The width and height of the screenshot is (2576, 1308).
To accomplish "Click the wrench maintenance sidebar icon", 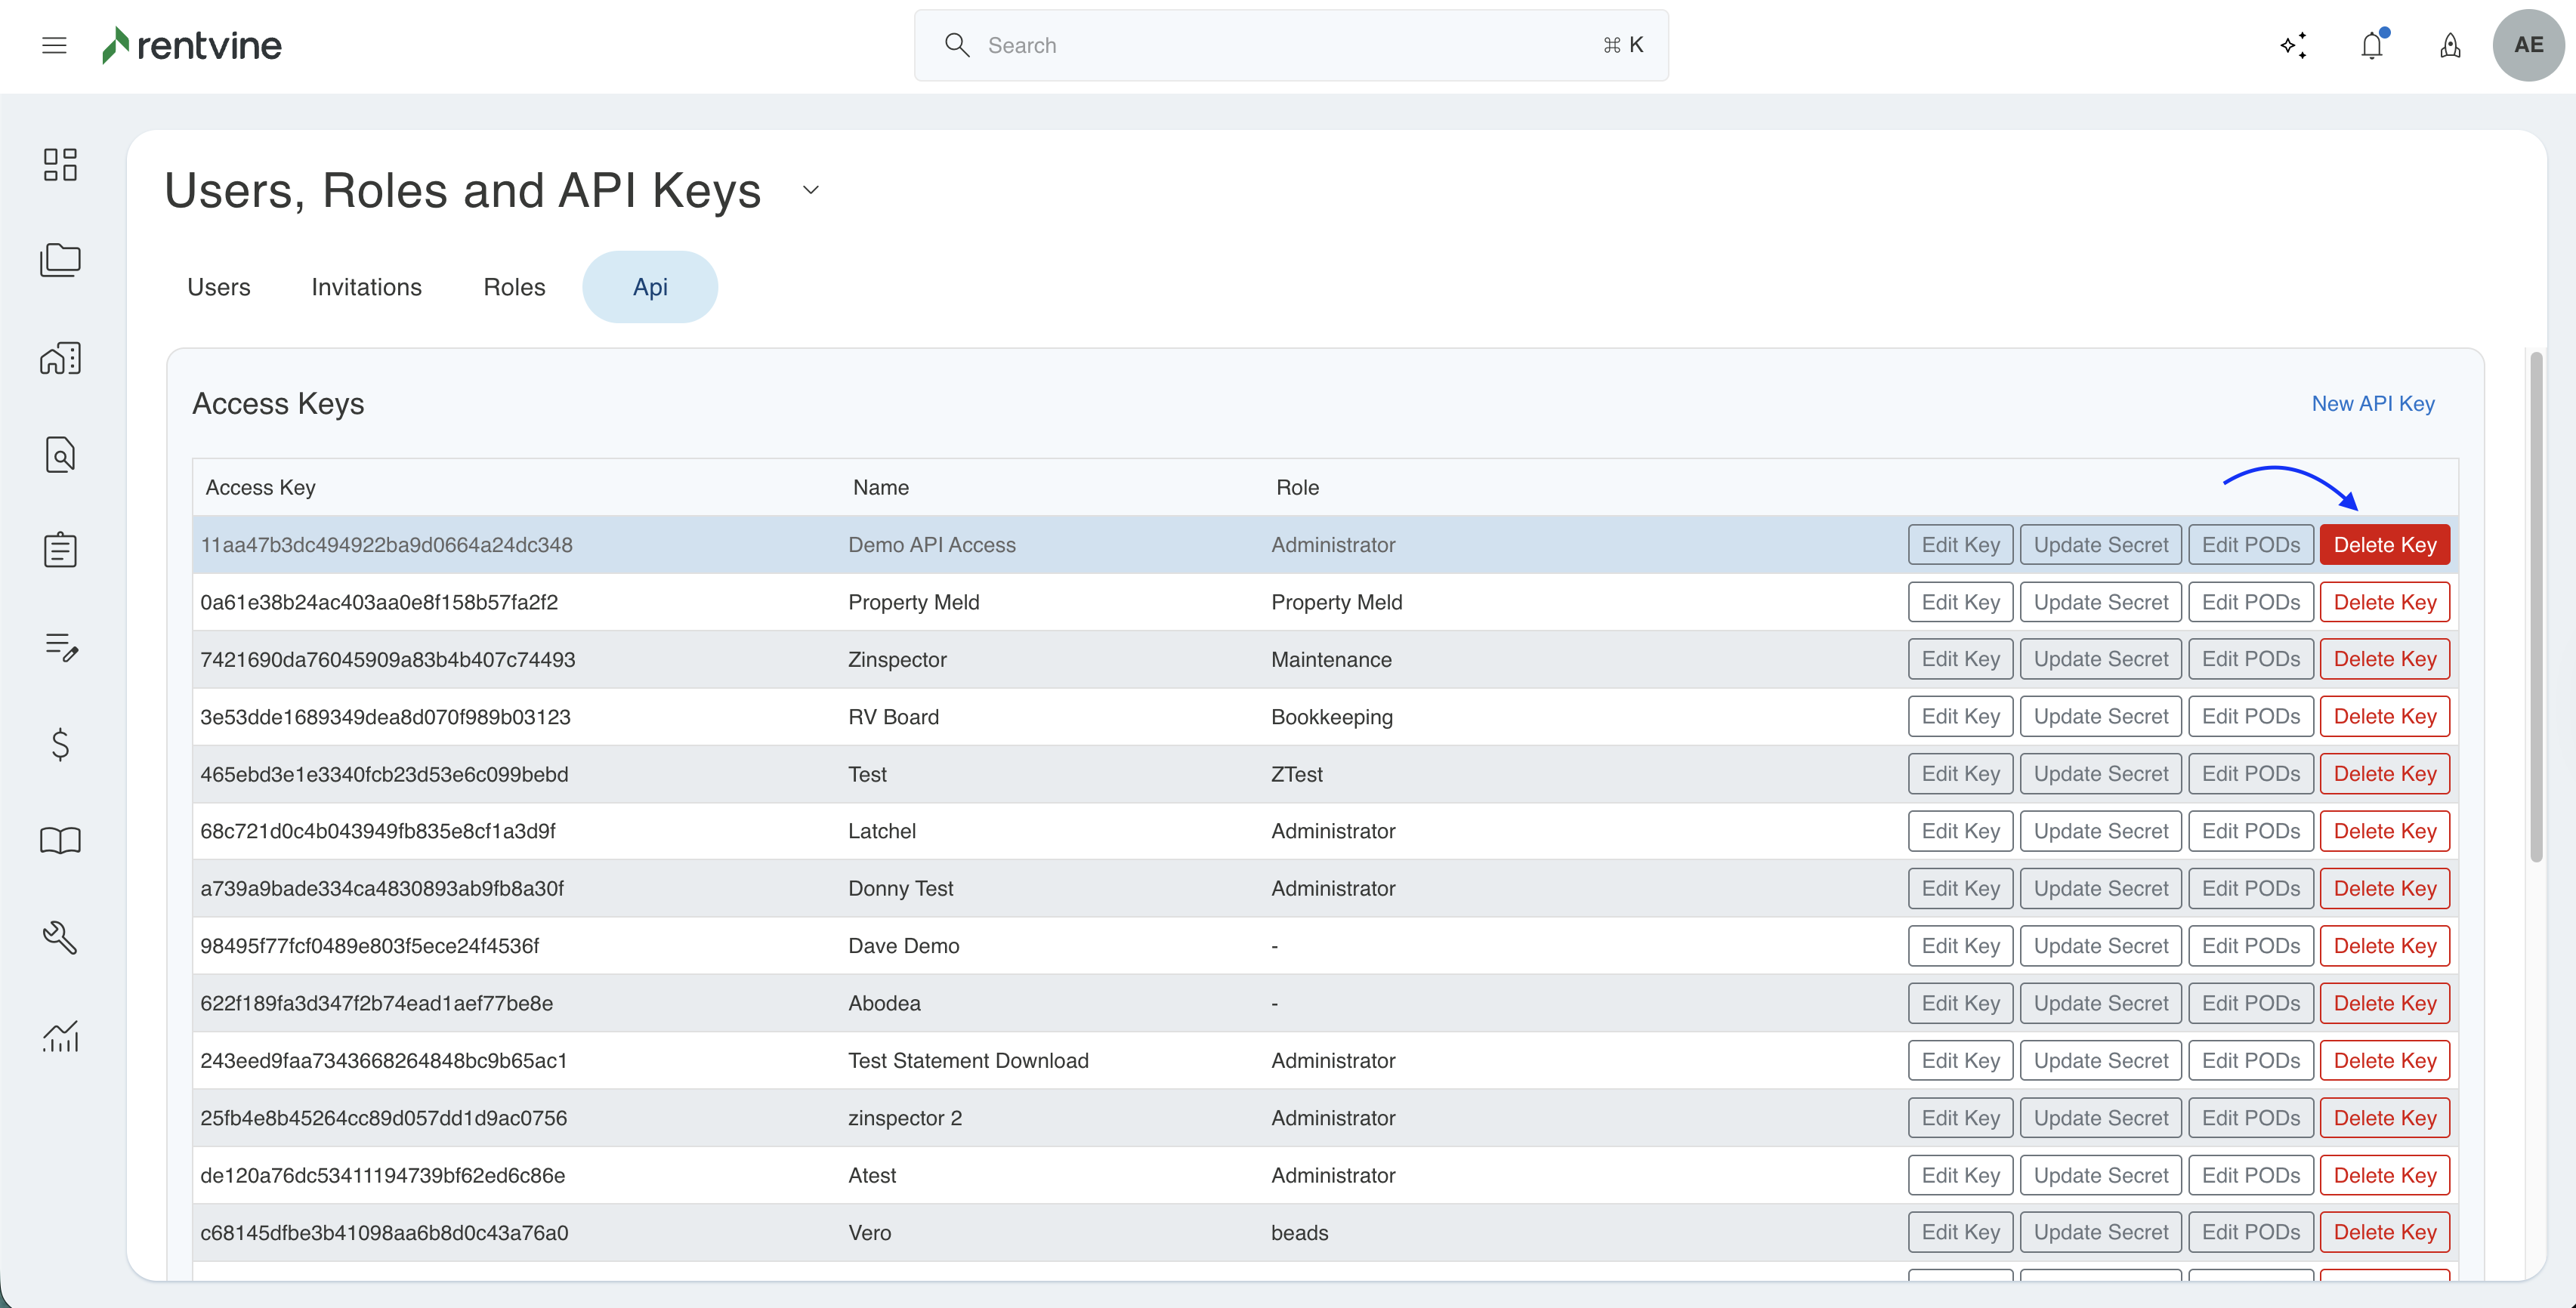I will 60,937.
